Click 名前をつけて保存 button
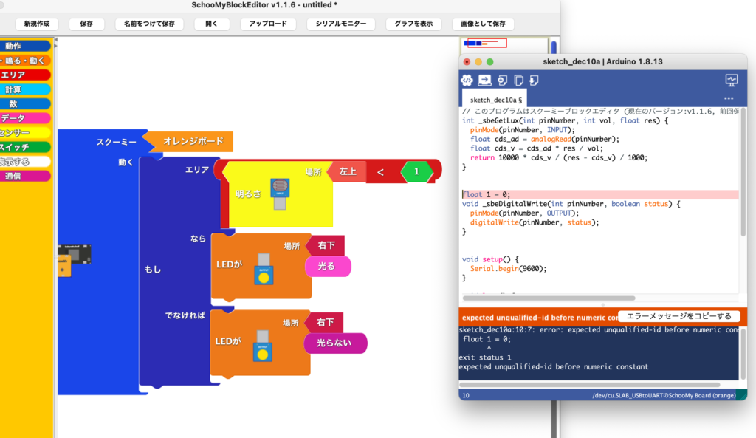 [x=149, y=24]
